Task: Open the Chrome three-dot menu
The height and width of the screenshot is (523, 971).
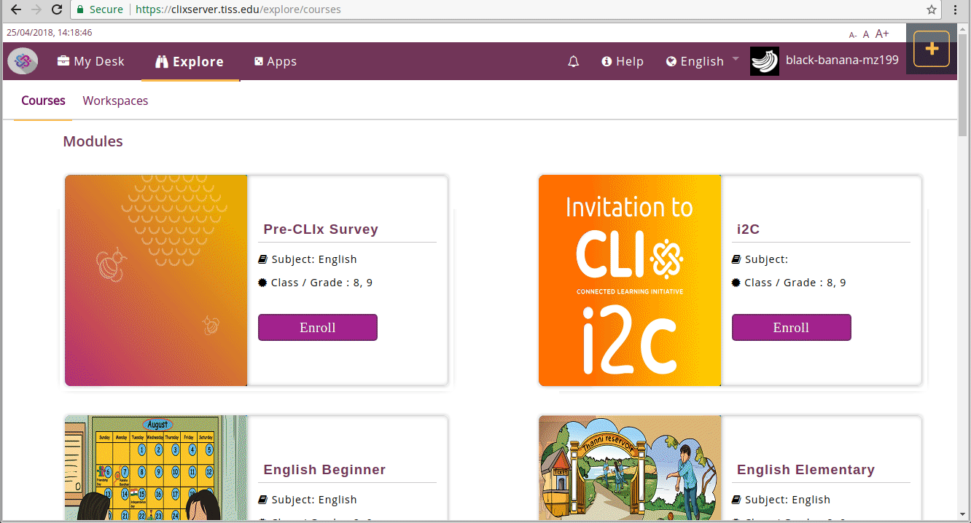Action: 955,9
